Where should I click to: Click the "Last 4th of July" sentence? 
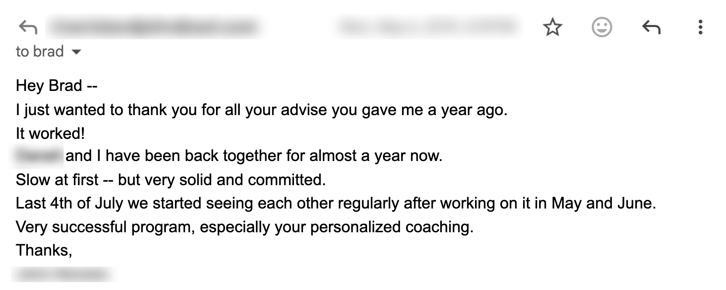click(x=335, y=204)
